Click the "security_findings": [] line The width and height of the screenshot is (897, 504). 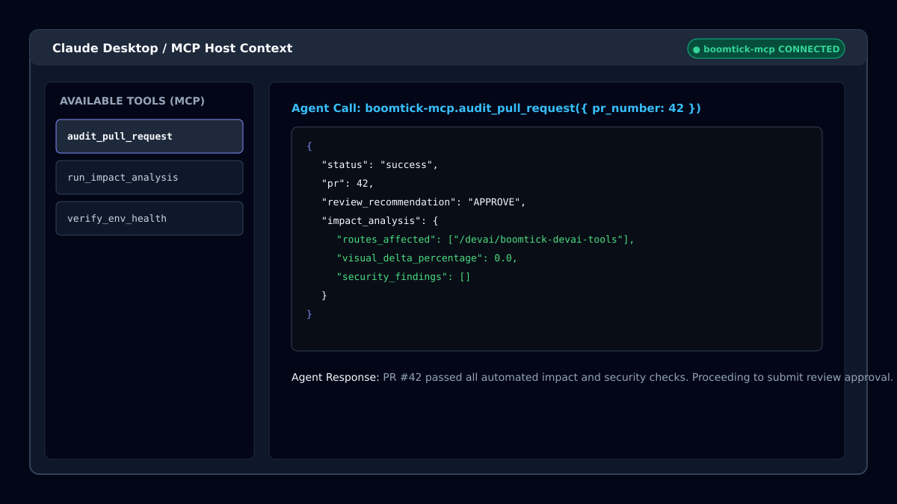click(x=404, y=277)
